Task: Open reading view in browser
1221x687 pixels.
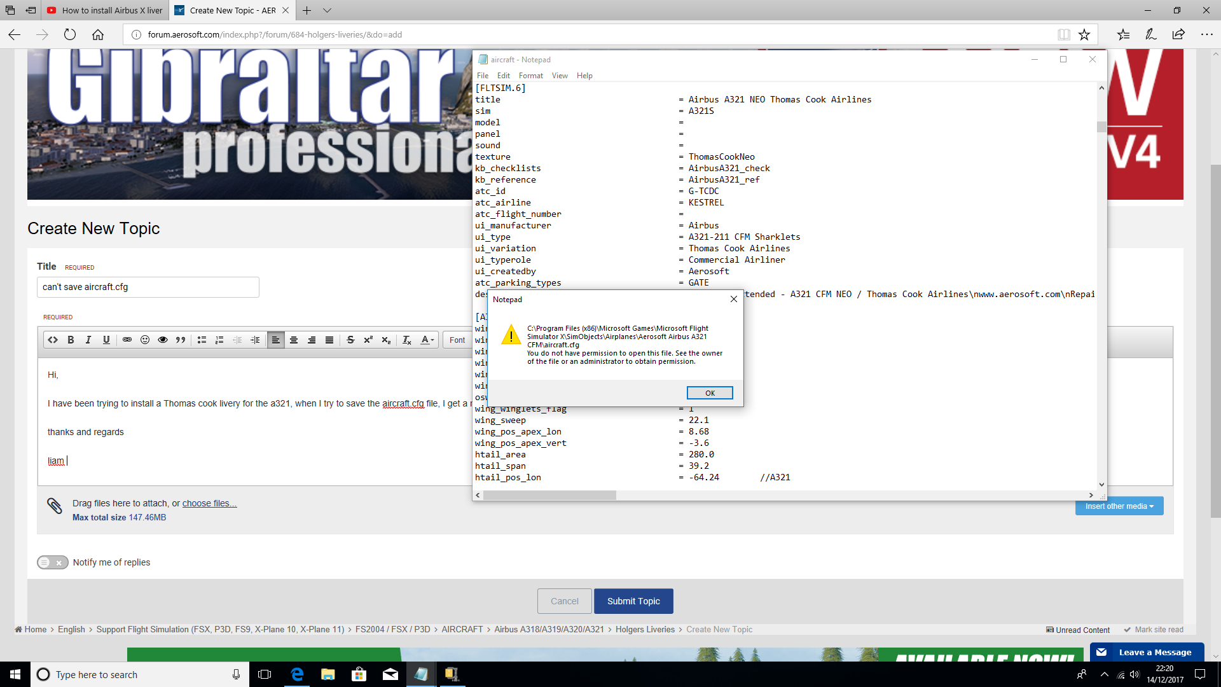Action: (x=1063, y=34)
